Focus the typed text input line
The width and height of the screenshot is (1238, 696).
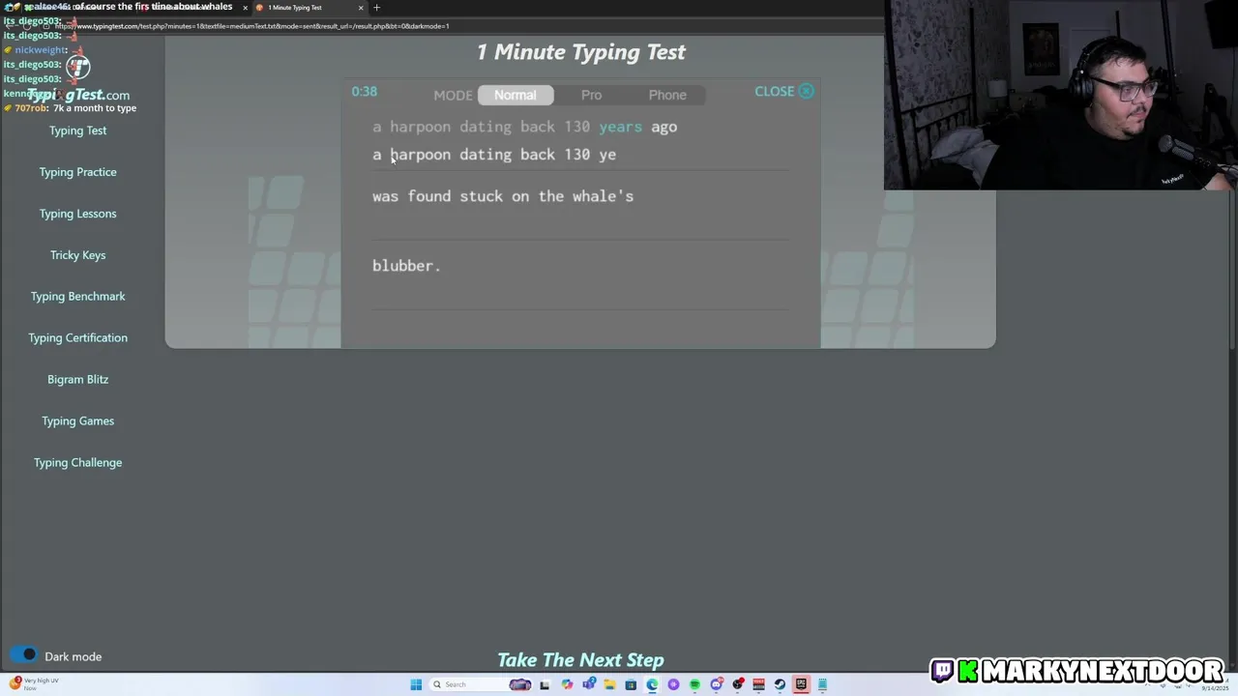[x=580, y=155]
